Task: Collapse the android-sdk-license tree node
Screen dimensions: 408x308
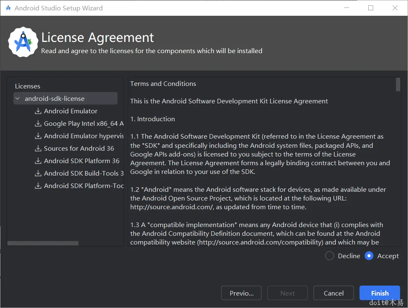Action: click(17, 99)
